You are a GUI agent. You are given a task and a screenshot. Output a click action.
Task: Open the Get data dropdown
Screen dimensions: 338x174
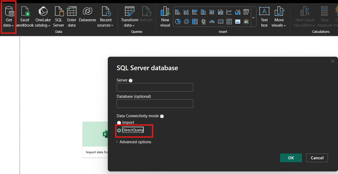(9, 17)
